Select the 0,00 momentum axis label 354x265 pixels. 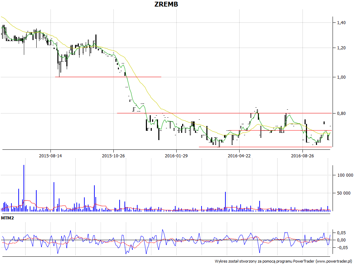[x=341, y=240]
